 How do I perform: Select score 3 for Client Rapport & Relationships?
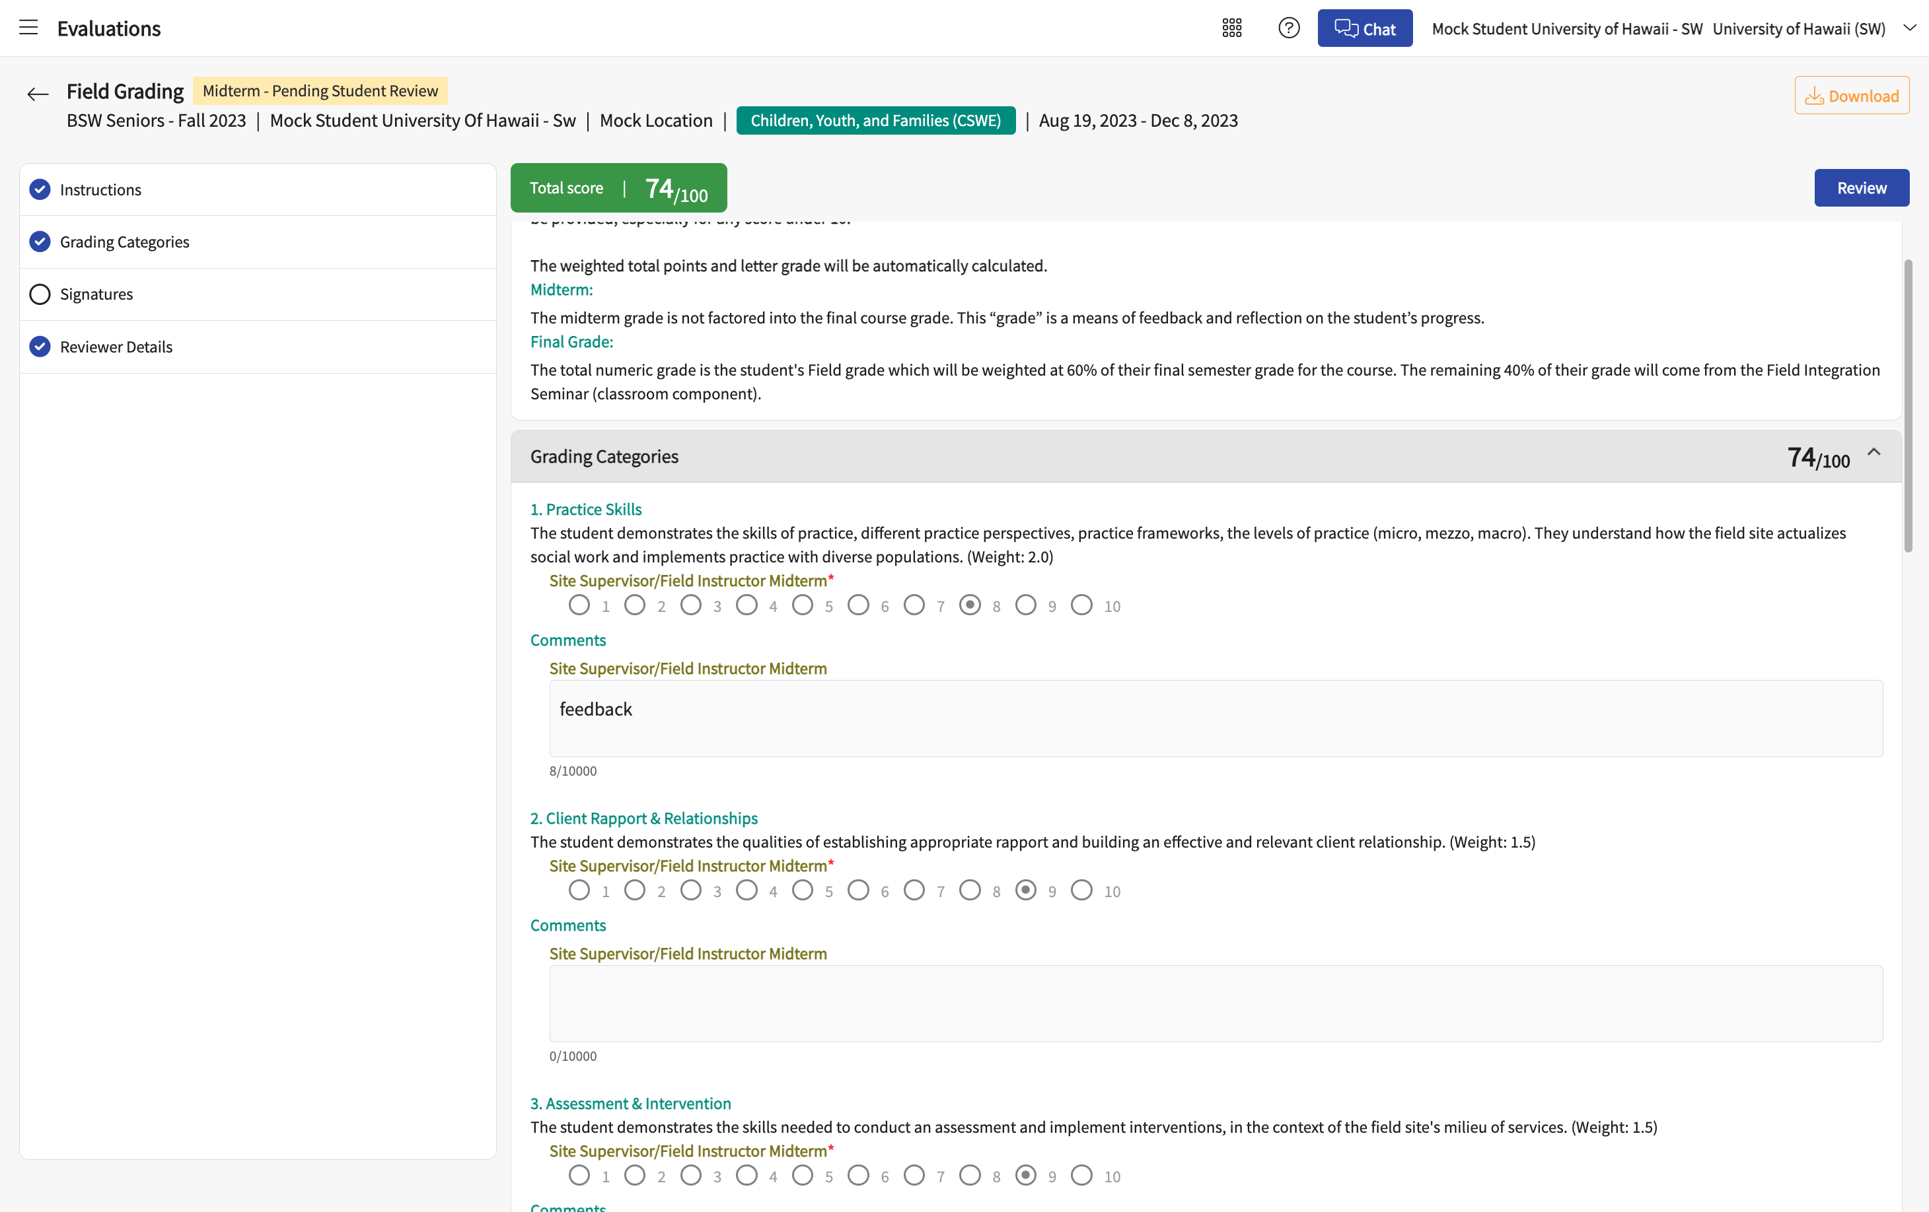[x=690, y=891]
